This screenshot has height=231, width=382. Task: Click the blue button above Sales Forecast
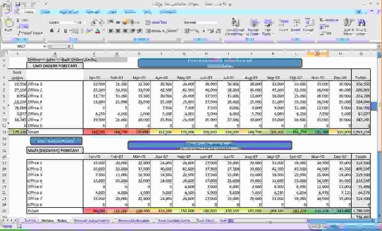[x=56, y=141]
